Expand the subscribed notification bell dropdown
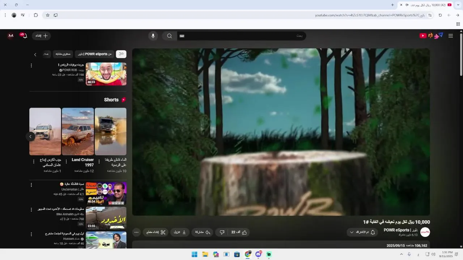The image size is (463, 260). [x=362, y=232]
